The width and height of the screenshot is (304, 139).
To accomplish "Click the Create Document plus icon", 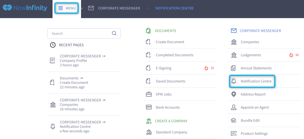I will tap(148, 42).
